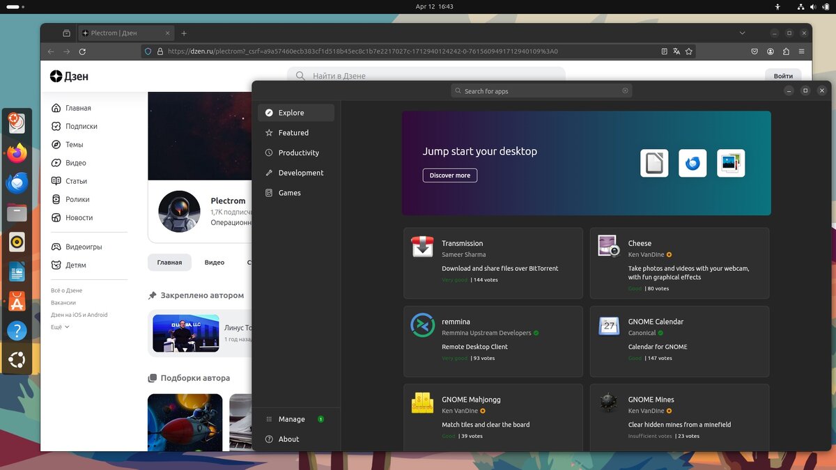Click the Дзен на iOS и Android link
The height and width of the screenshot is (470, 836).
(x=79, y=315)
